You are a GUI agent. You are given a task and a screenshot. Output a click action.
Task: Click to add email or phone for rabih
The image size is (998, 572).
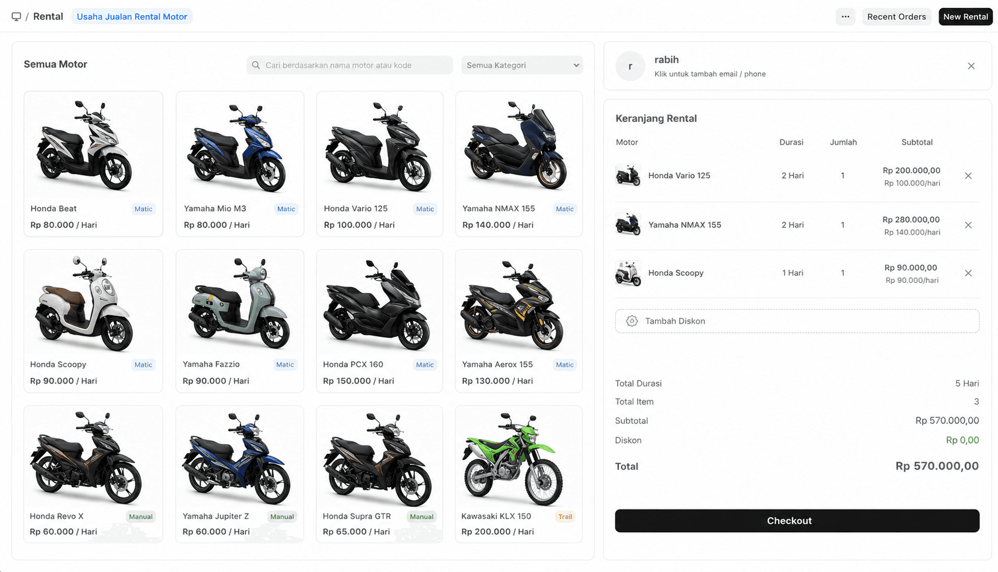[x=710, y=74]
